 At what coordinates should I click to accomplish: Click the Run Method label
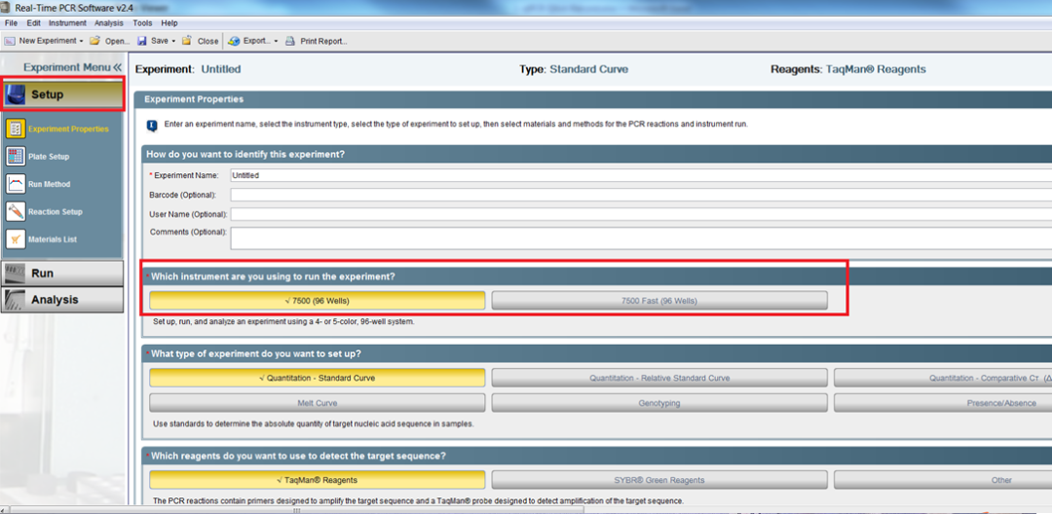click(49, 184)
